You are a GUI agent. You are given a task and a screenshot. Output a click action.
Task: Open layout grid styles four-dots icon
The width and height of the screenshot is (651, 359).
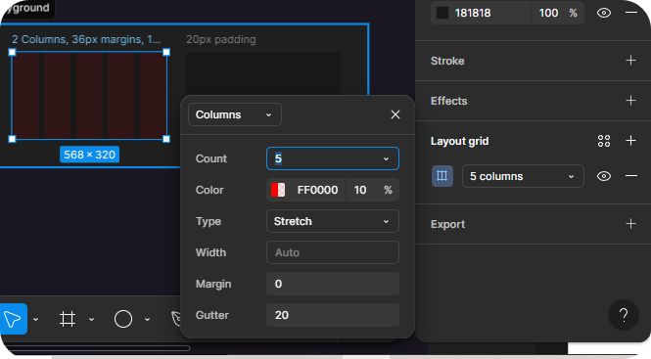[604, 141]
